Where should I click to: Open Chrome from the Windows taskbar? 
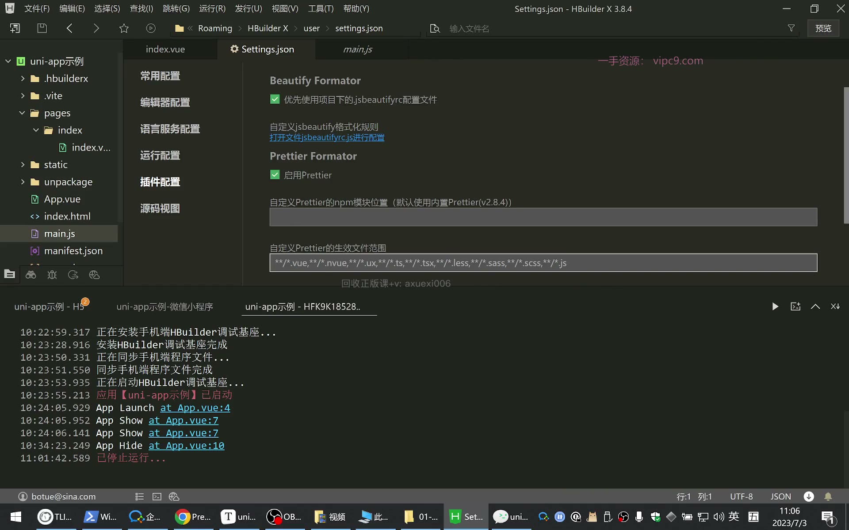tap(192, 516)
